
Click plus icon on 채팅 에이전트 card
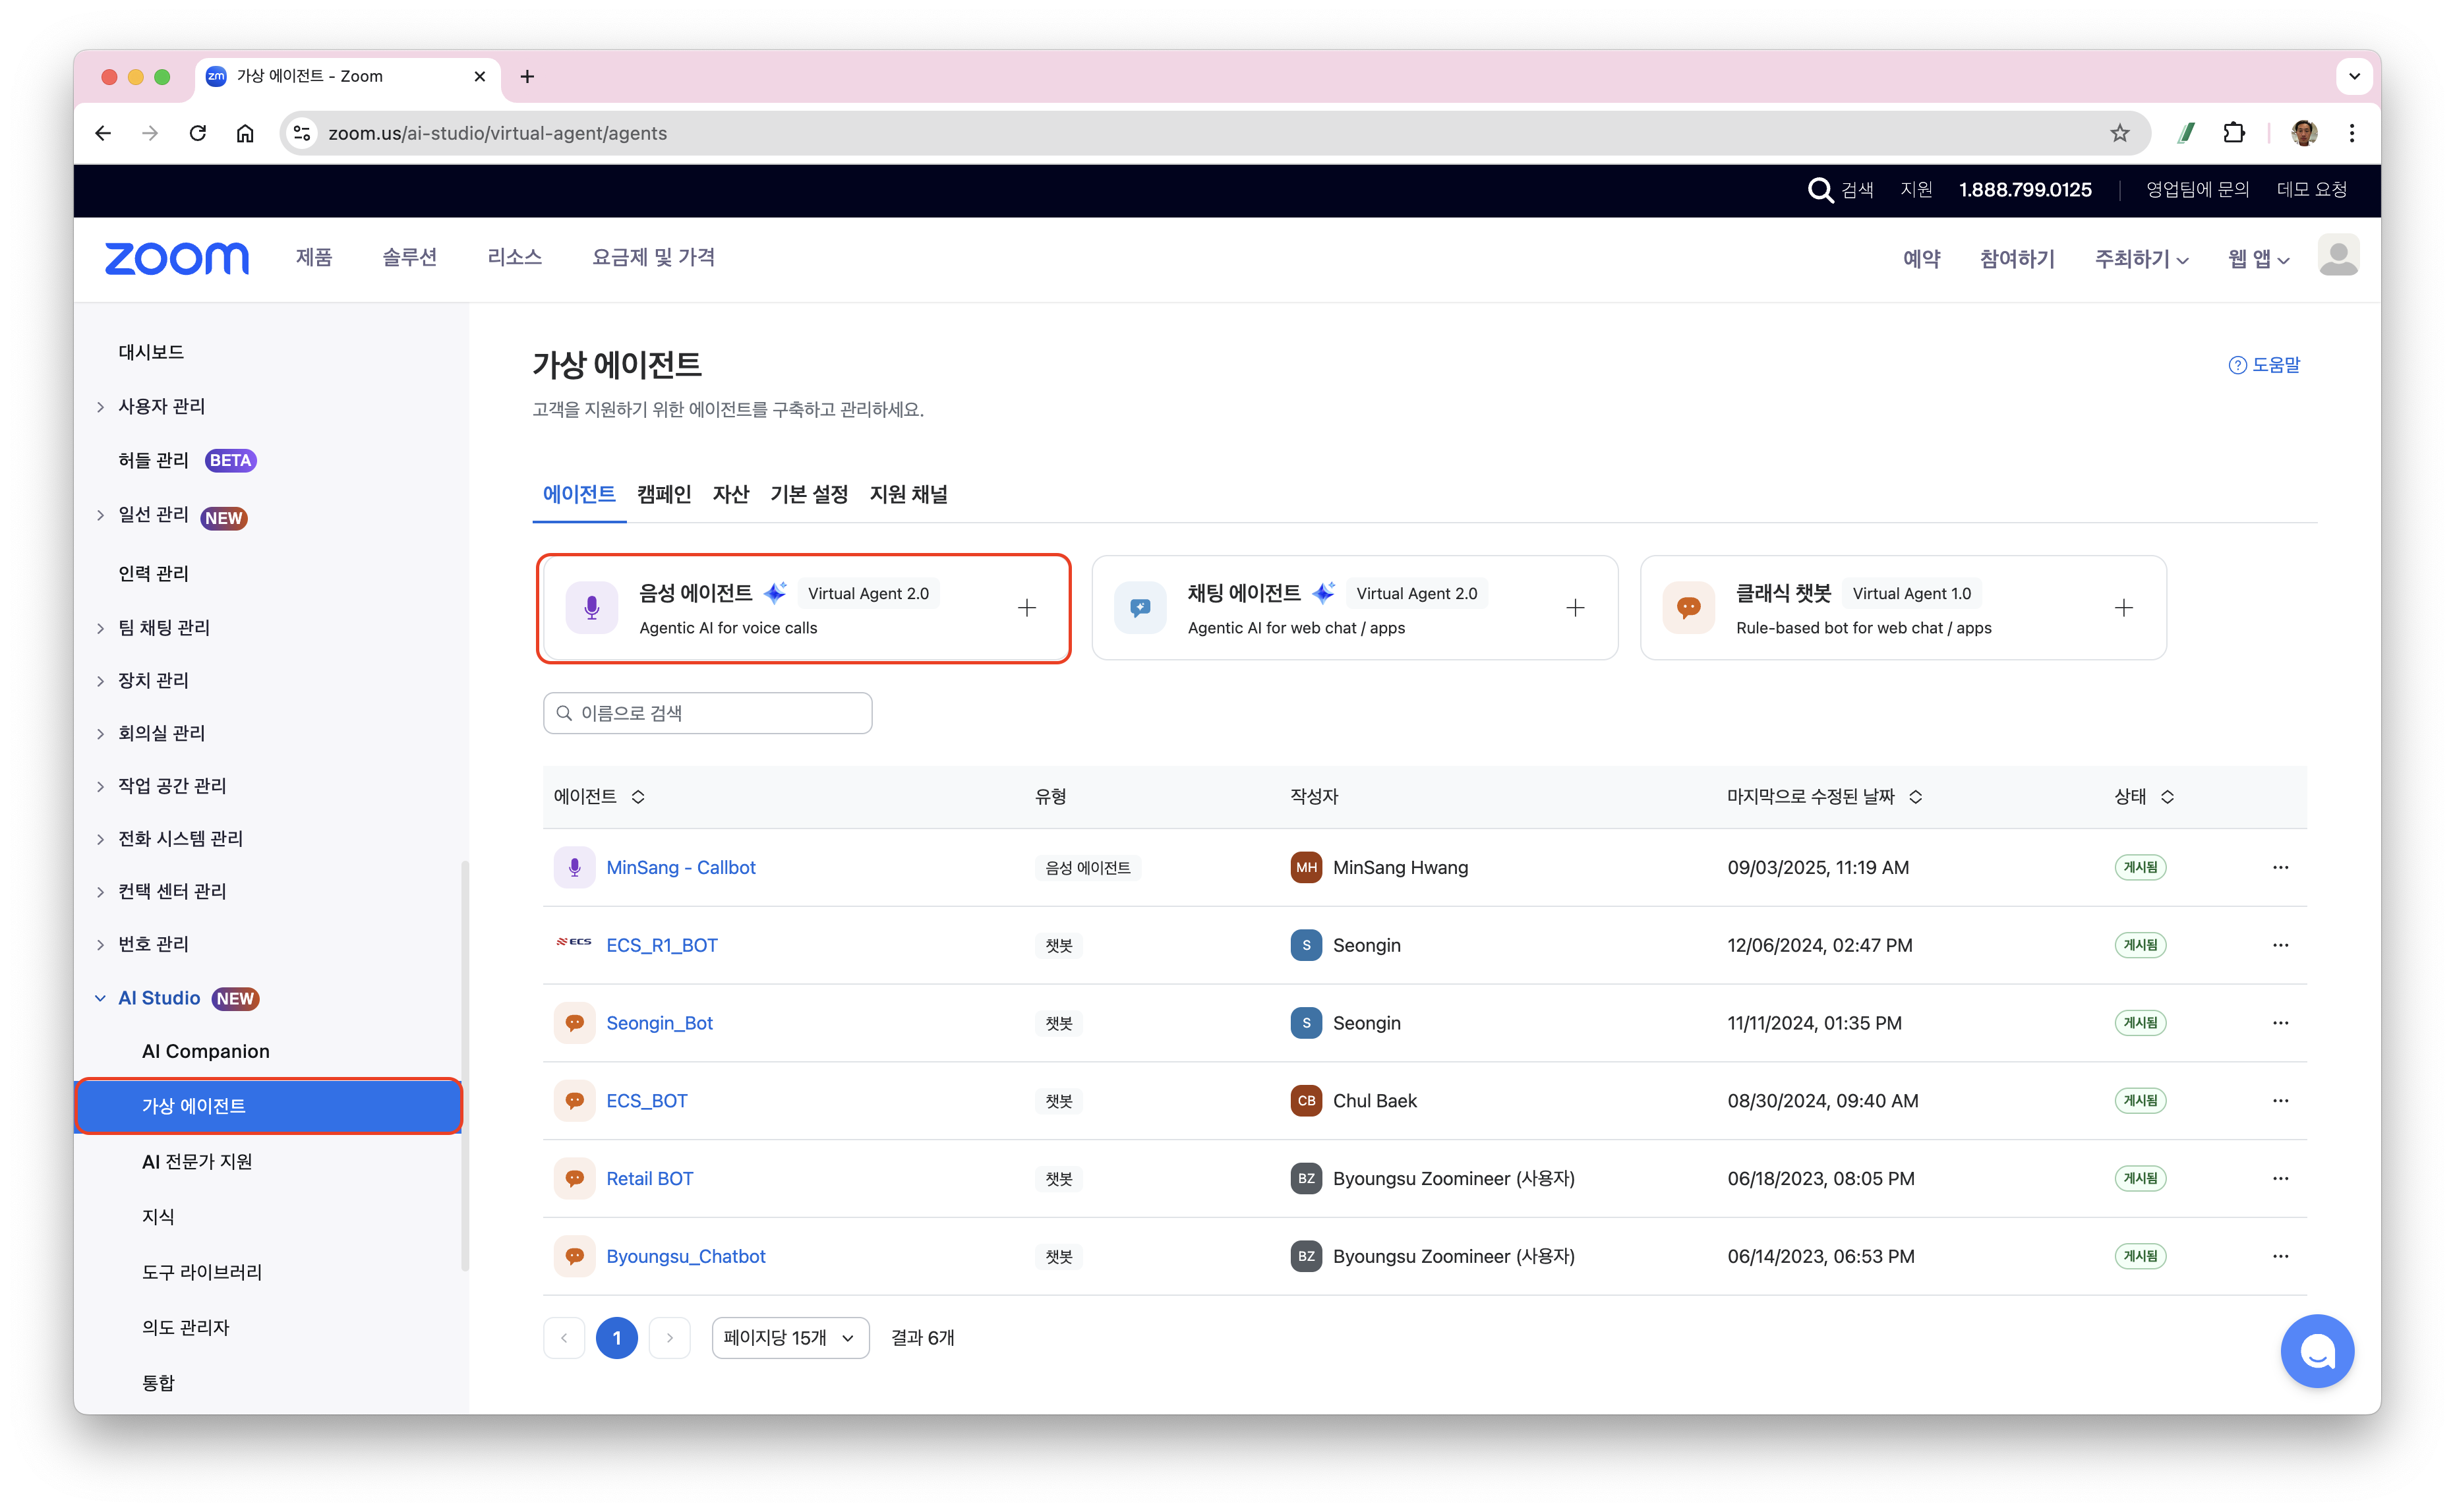pyautogui.click(x=1575, y=608)
